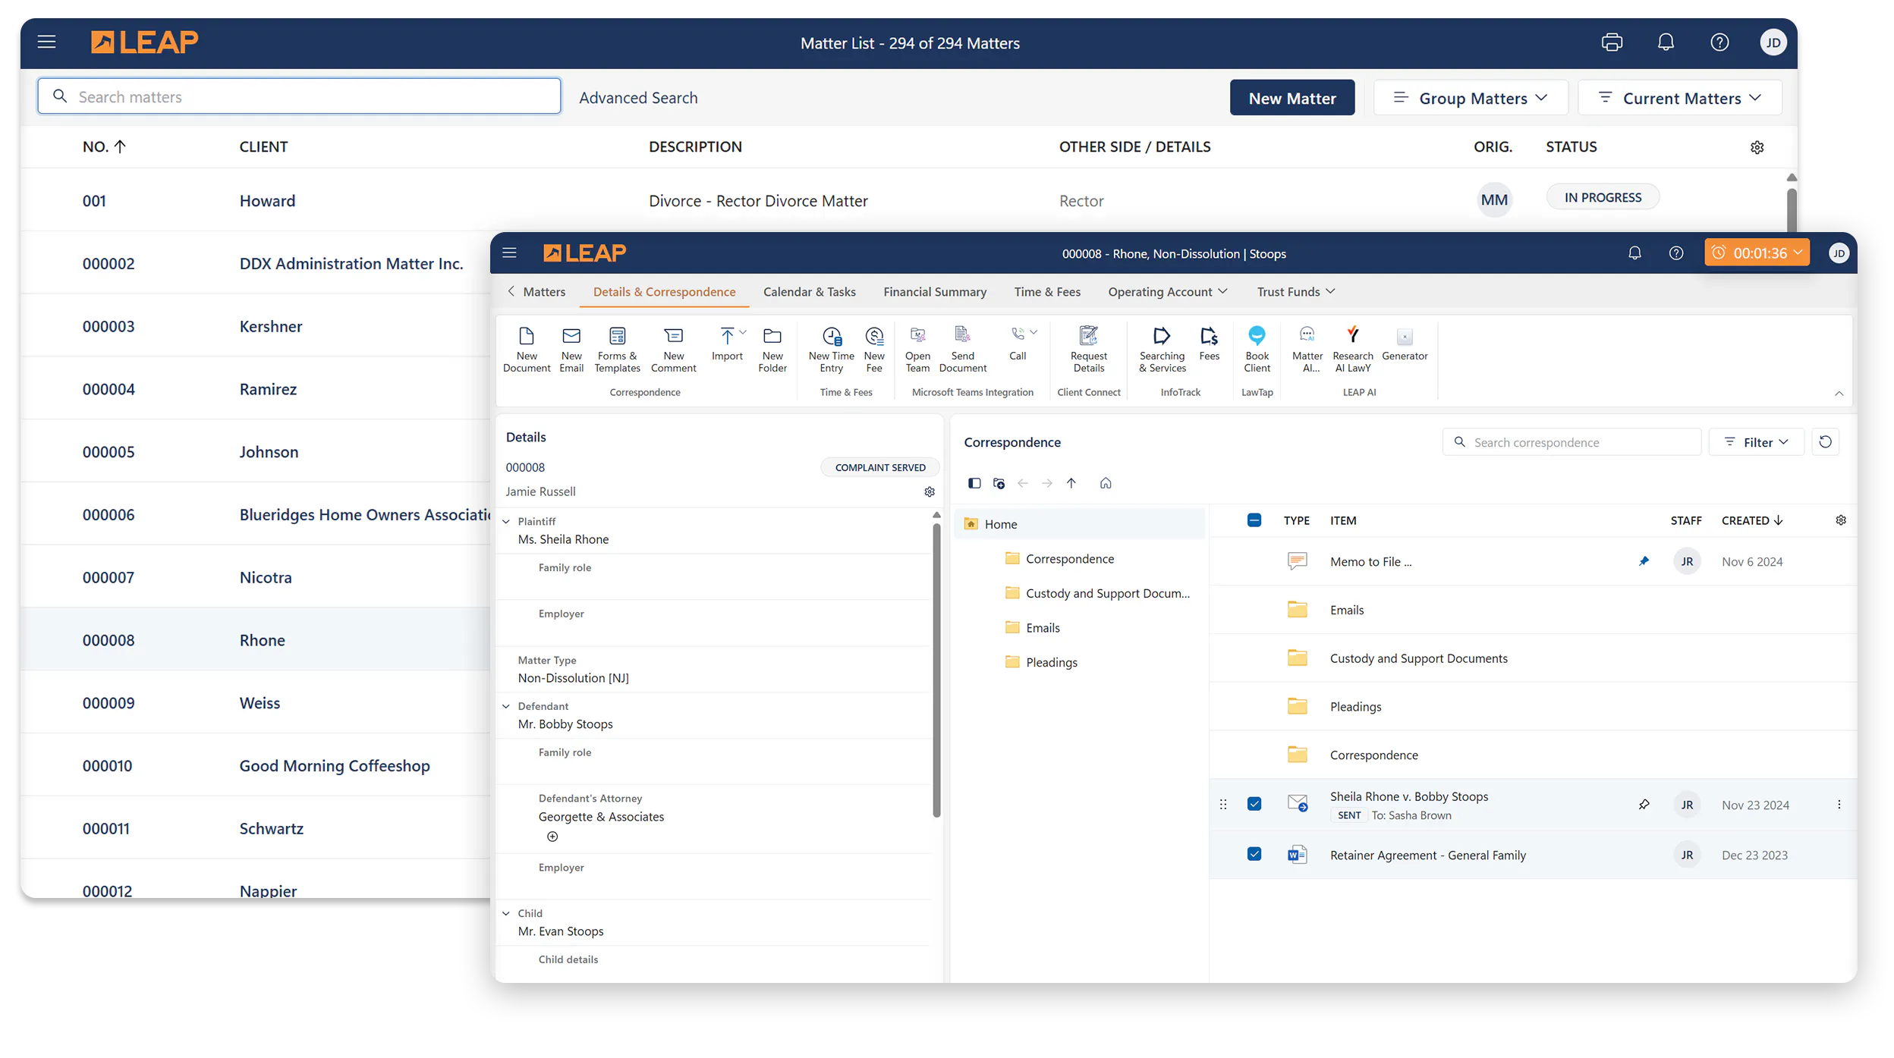
Task: Expand the Group Matters dropdown
Action: (1471, 98)
